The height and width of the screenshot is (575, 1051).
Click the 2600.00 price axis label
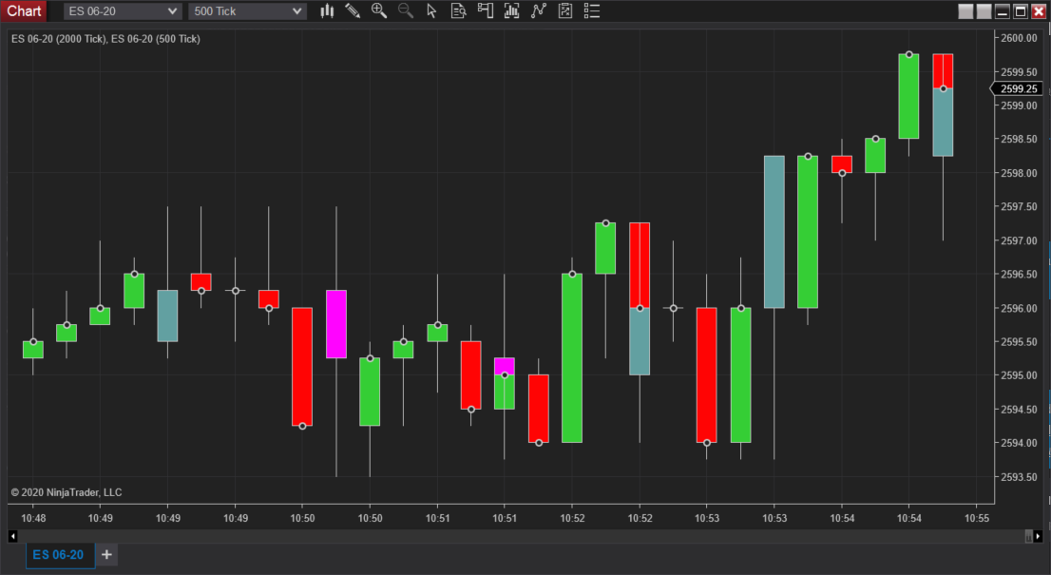click(x=1019, y=38)
